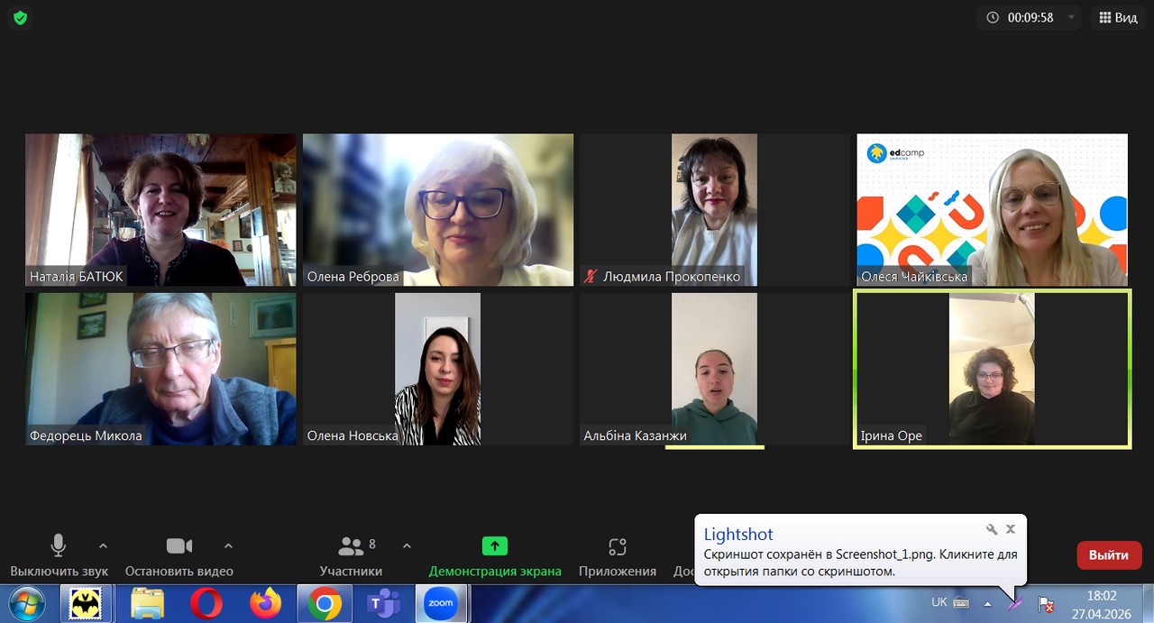Open the Вид layout menu

(1118, 17)
